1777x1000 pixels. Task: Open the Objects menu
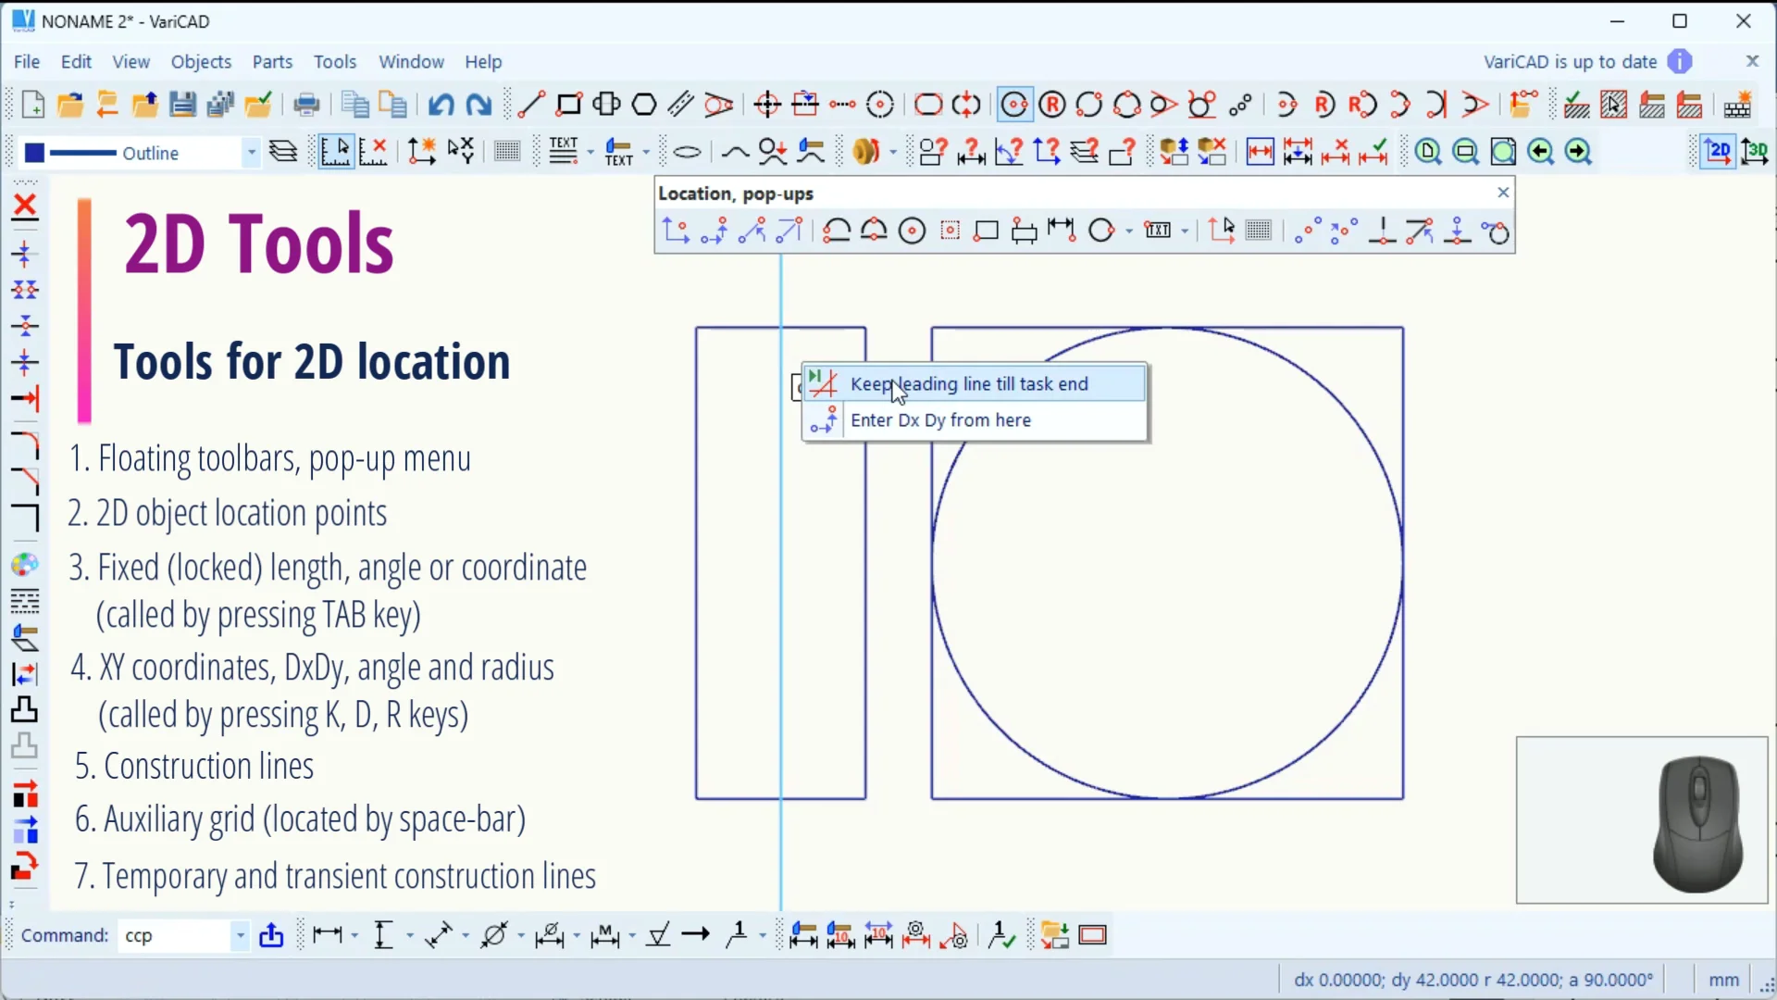201,62
